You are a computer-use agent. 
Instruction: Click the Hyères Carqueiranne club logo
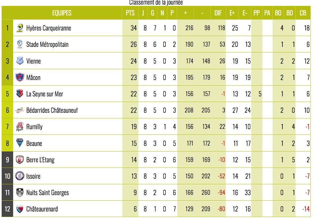(x=20, y=28)
